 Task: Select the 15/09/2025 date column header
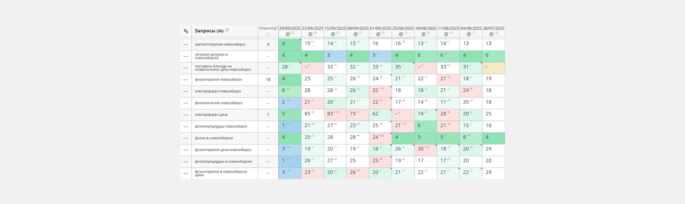335,28
